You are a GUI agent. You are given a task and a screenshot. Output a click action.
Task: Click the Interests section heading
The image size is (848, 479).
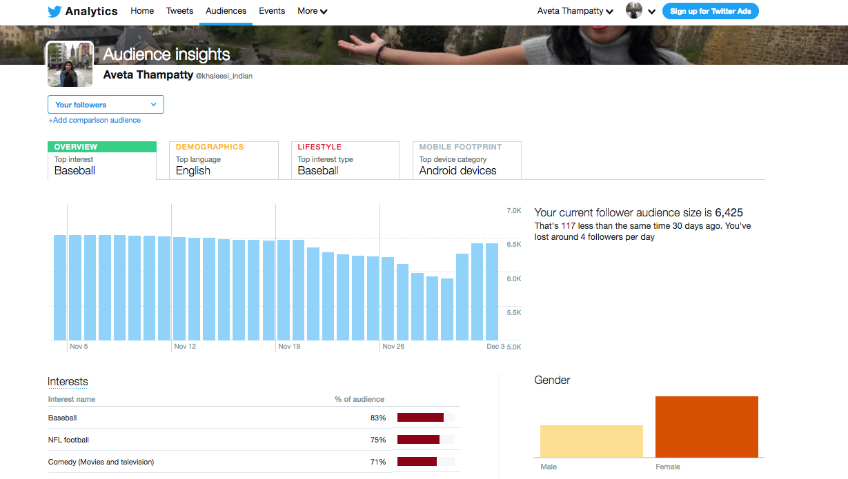pos(68,382)
